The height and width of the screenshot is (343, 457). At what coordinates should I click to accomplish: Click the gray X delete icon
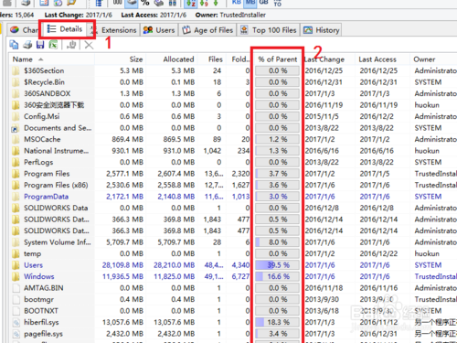click(x=89, y=45)
